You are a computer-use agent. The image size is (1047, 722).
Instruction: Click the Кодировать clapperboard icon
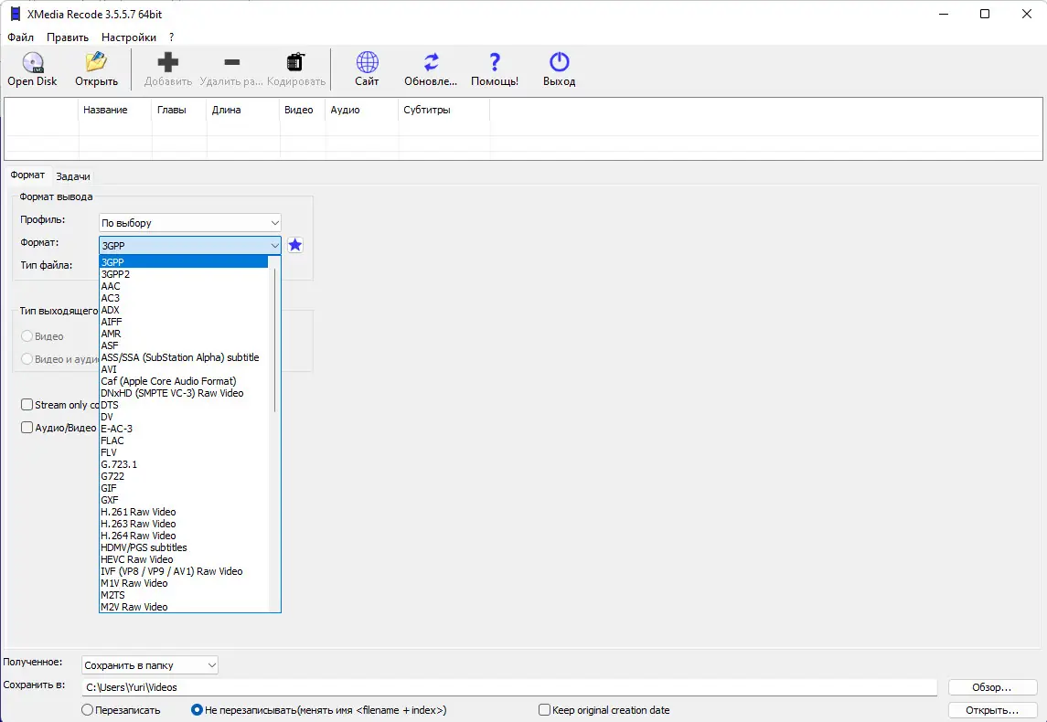[x=295, y=63]
